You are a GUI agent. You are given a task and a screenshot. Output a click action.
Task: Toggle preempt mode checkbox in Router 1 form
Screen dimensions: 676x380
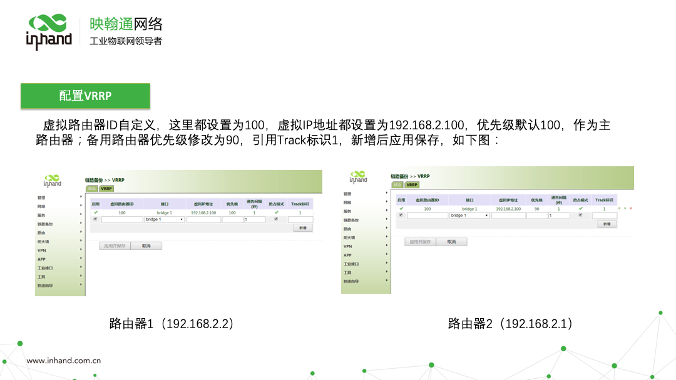[x=276, y=219]
